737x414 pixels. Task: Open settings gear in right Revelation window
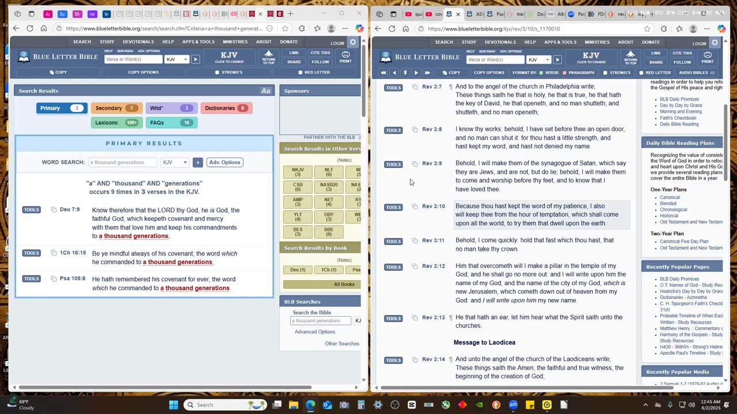[x=715, y=43]
